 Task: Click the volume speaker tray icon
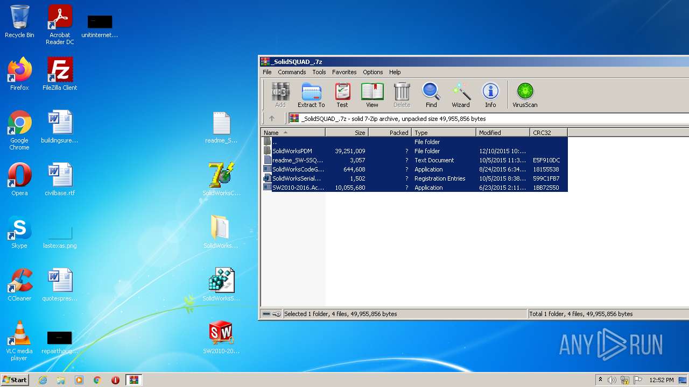tap(612, 380)
